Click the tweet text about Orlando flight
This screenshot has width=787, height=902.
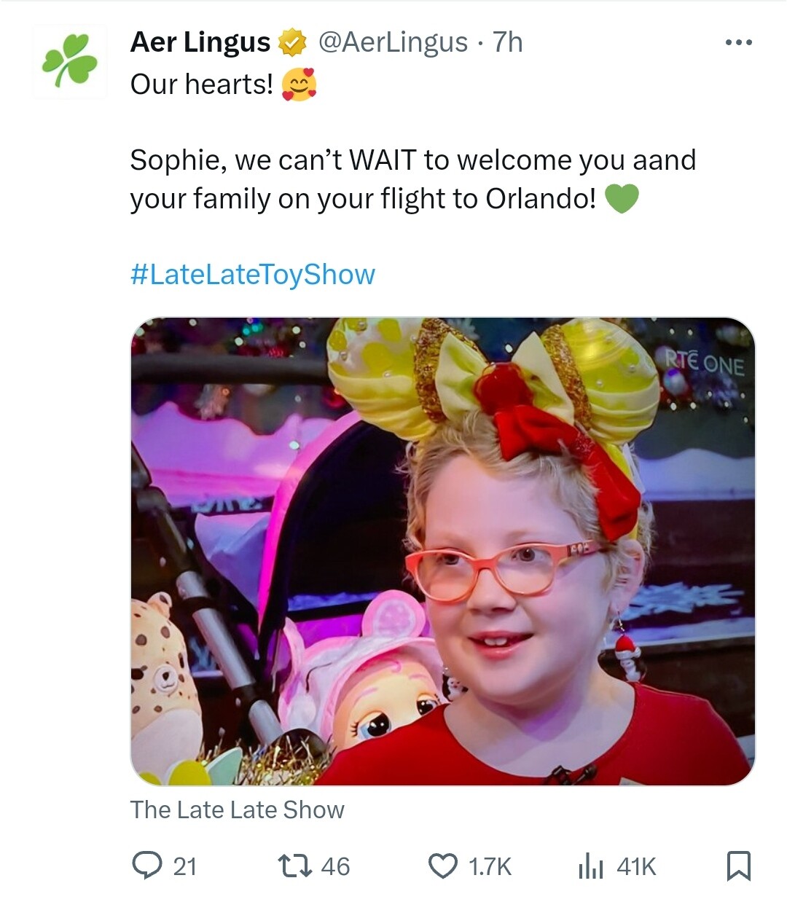(x=412, y=179)
